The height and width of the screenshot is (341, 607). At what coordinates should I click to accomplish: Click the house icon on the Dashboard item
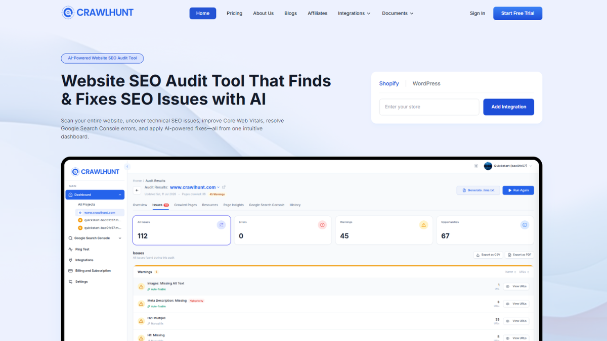click(70, 194)
